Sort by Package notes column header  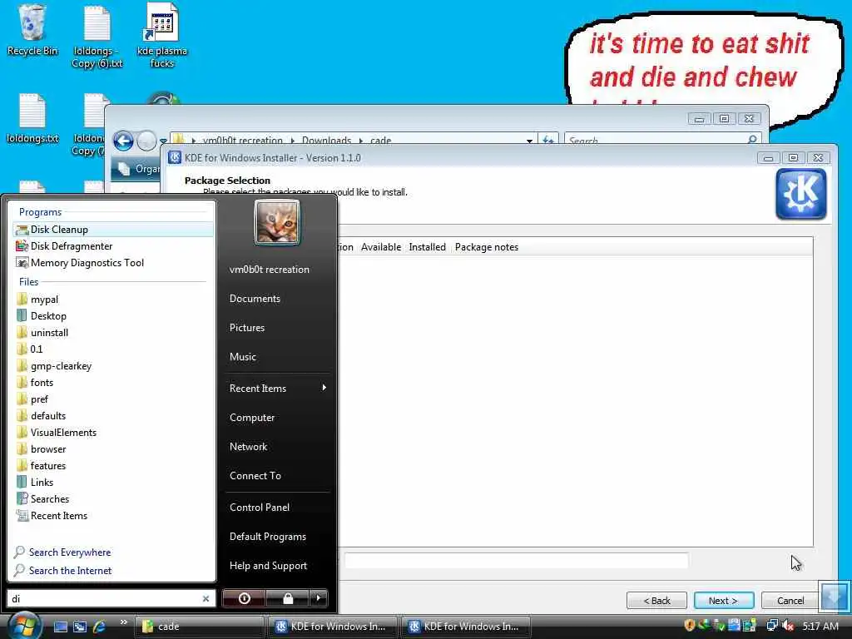[x=487, y=247]
